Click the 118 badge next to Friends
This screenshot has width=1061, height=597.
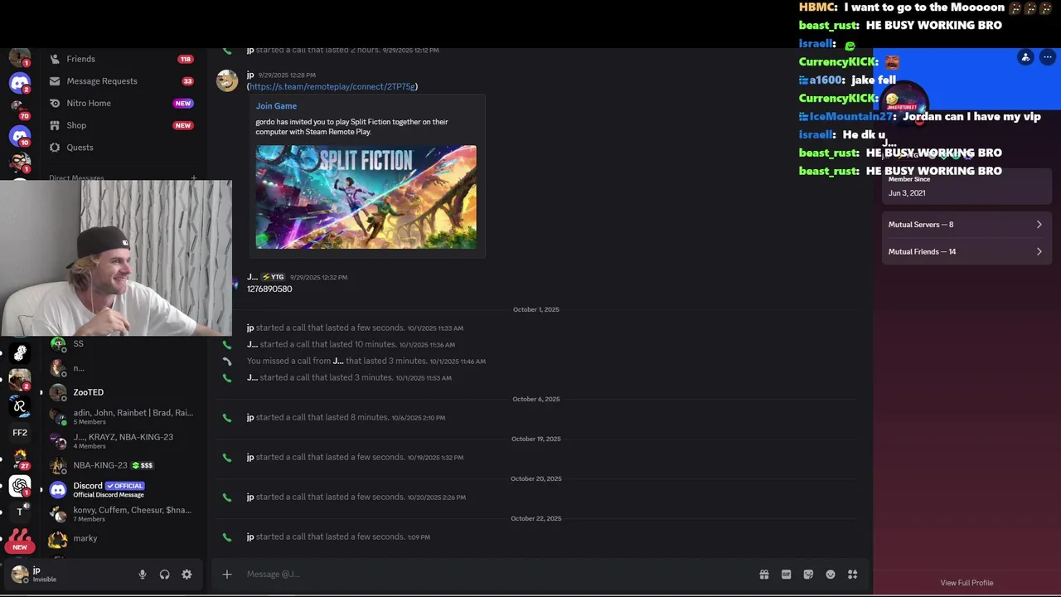185,59
